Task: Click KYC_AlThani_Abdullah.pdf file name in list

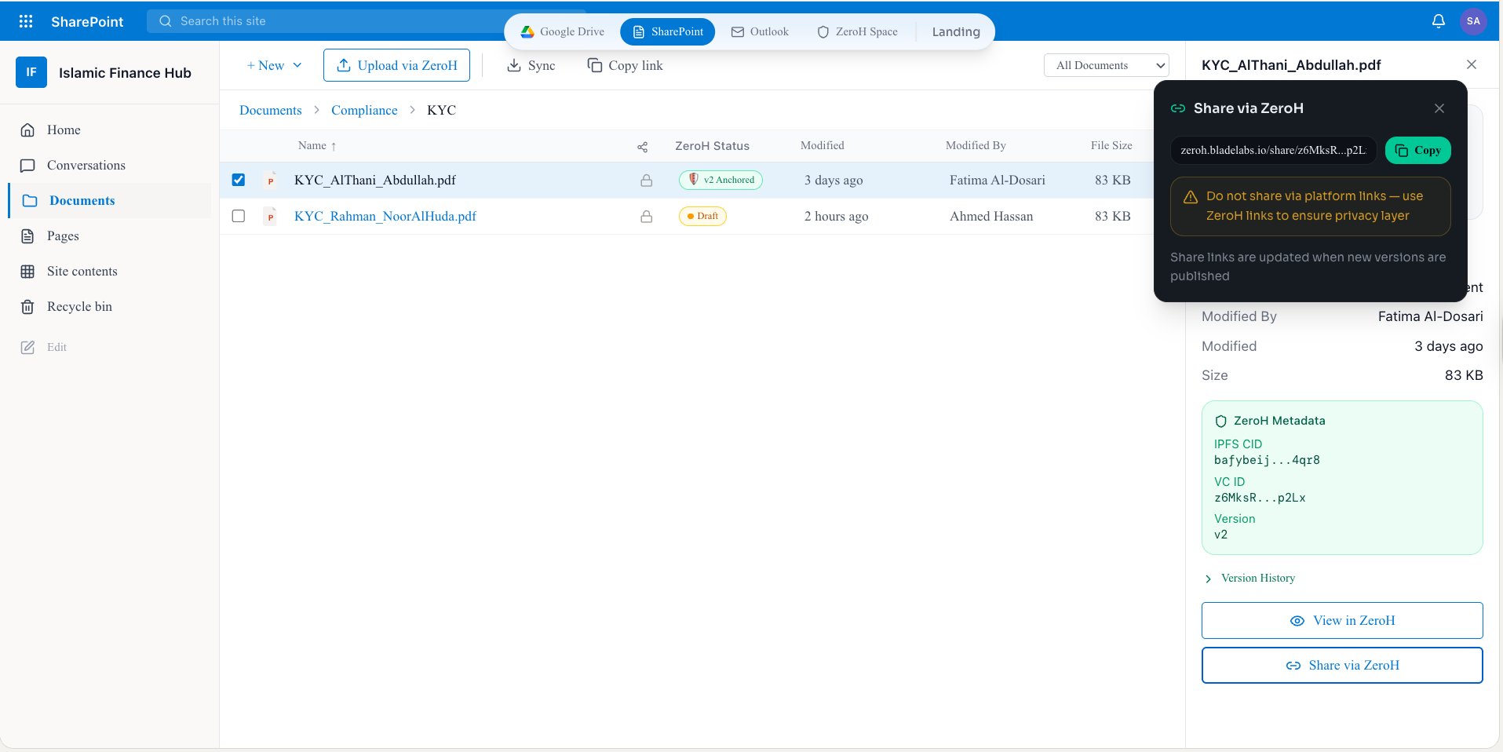Action: [375, 180]
